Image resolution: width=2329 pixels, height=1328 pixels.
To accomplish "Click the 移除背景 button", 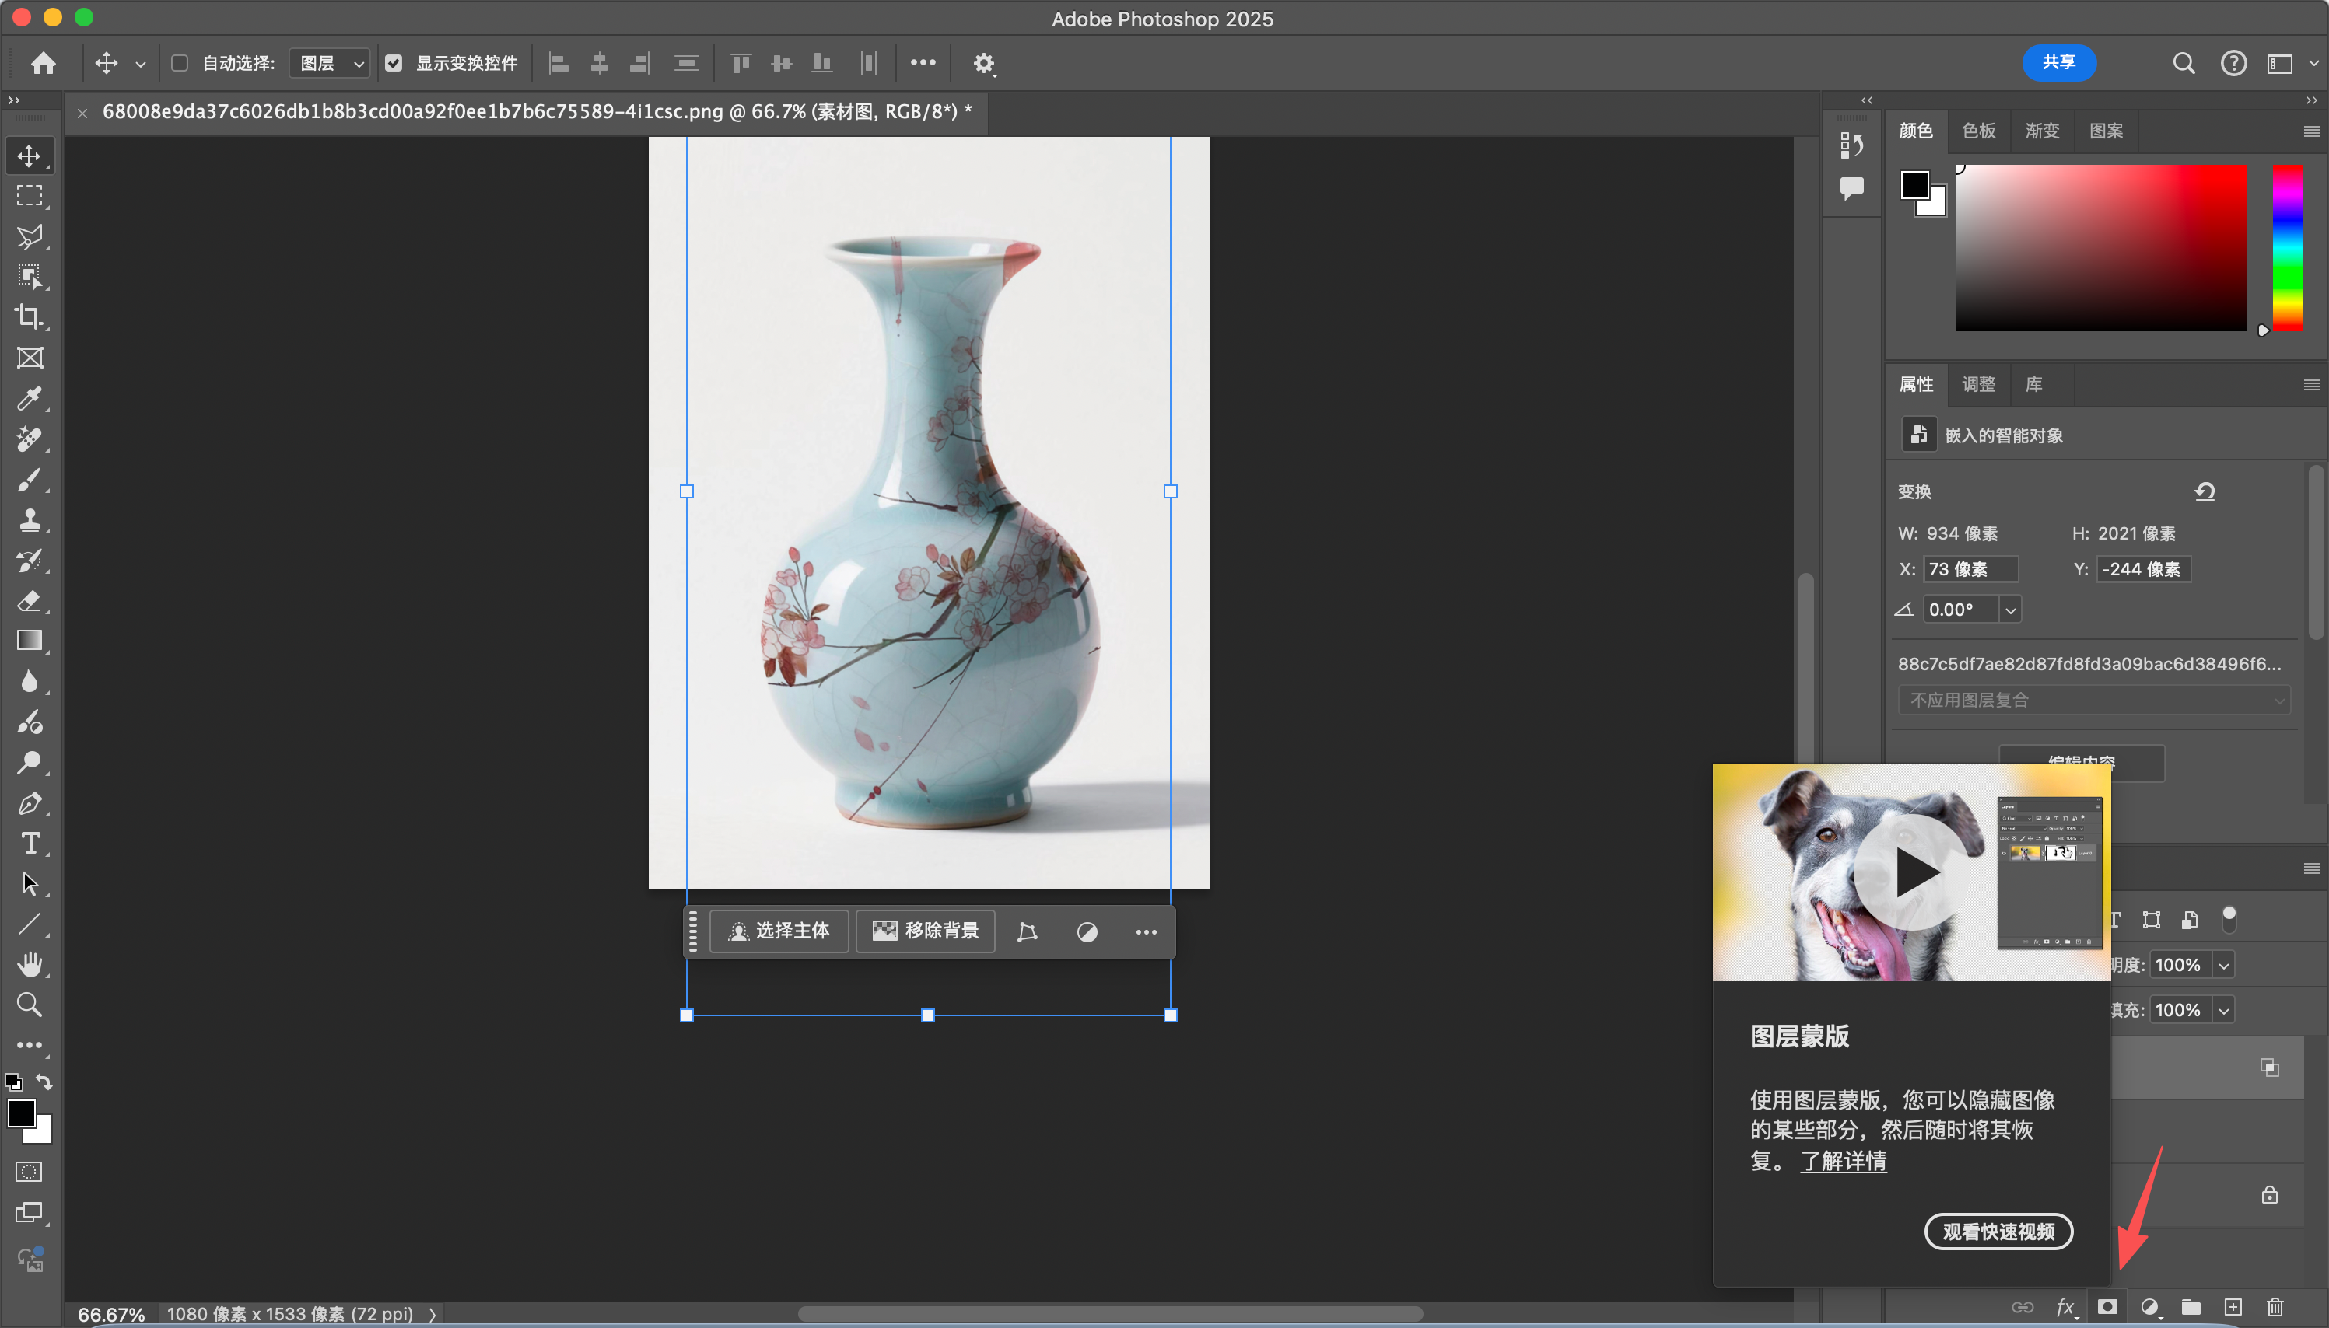I will [925, 931].
